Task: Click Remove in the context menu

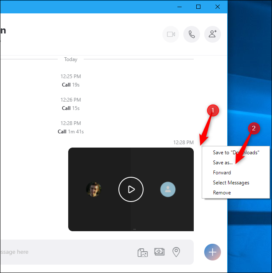Action: pos(222,193)
